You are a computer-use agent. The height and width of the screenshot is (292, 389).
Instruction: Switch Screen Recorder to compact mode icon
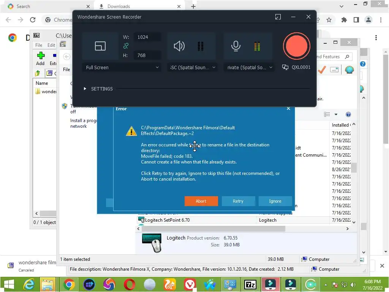pyautogui.click(x=278, y=17)
